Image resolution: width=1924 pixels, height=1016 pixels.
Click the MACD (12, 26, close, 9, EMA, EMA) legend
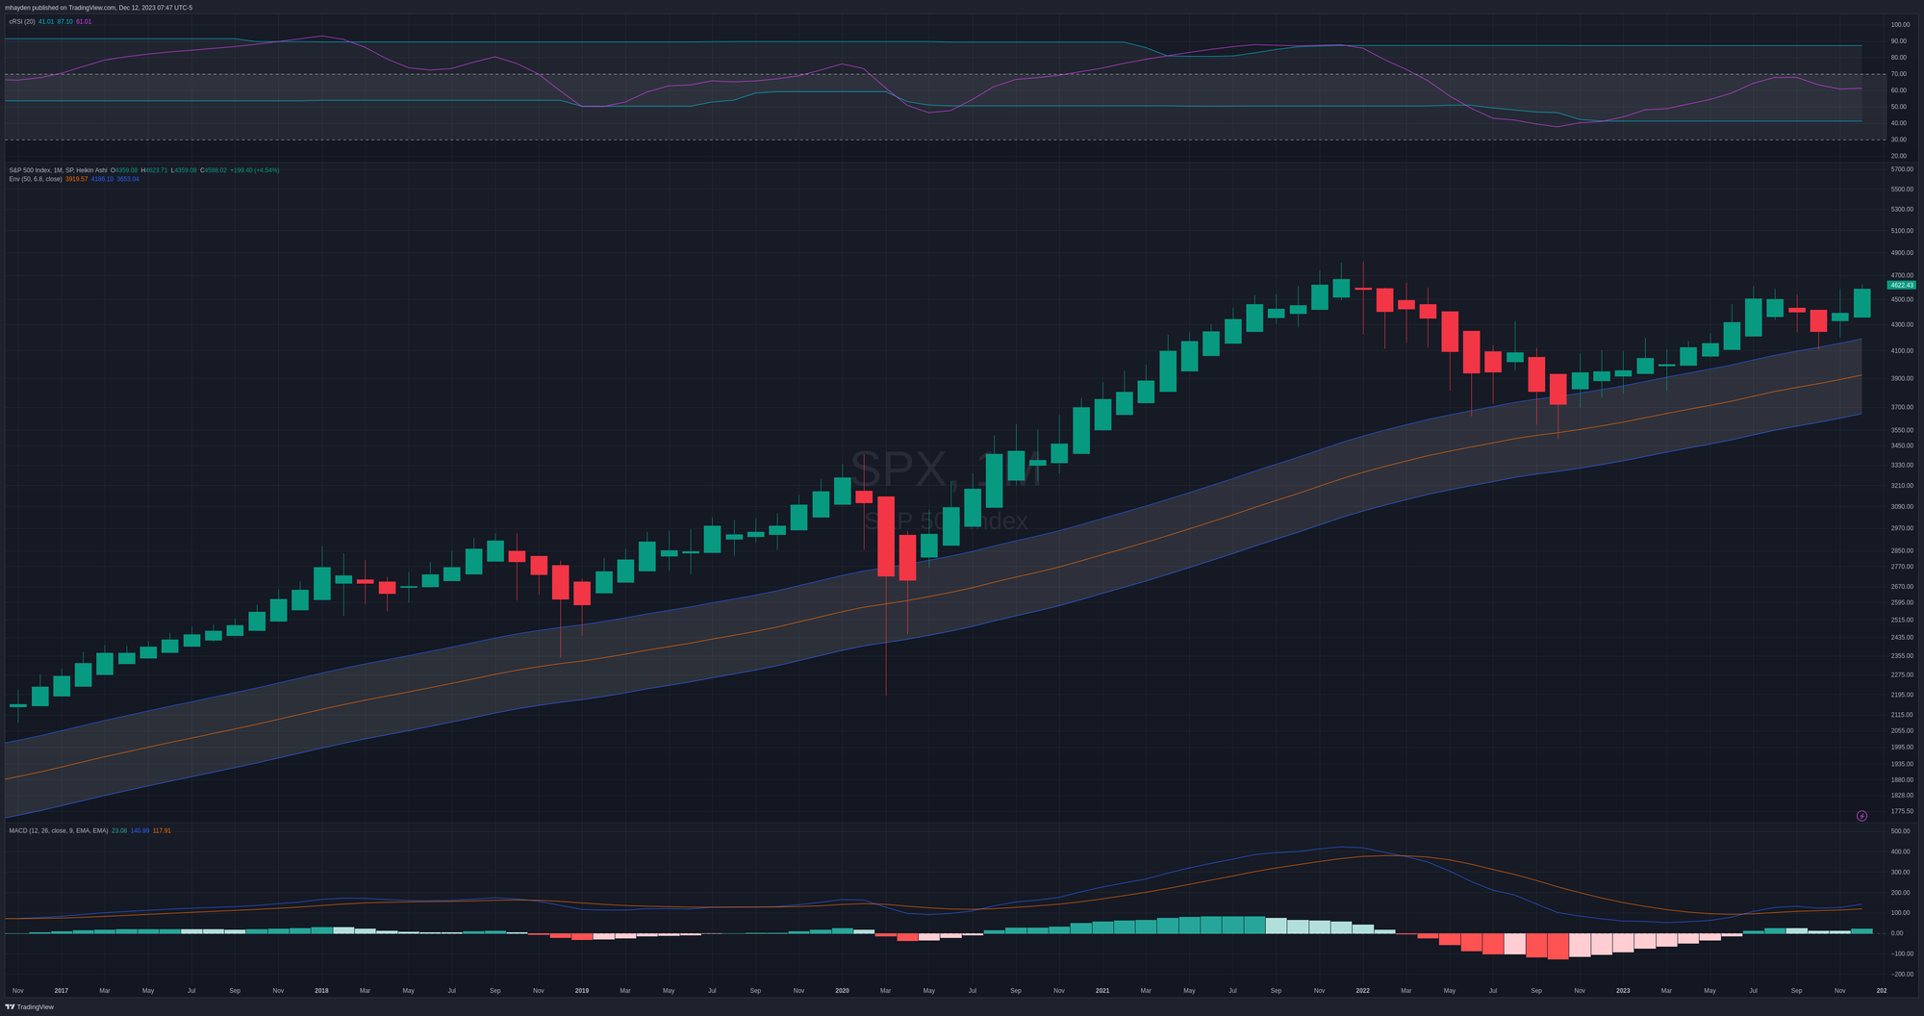pyautogui.click(x=59, y=830)
